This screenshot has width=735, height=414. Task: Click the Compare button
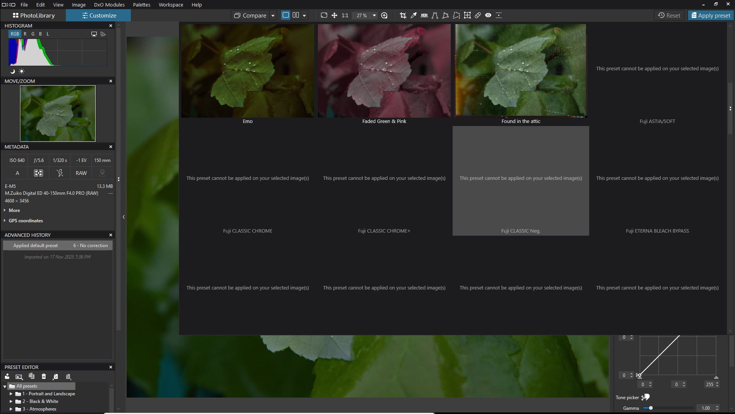[250, 15]
